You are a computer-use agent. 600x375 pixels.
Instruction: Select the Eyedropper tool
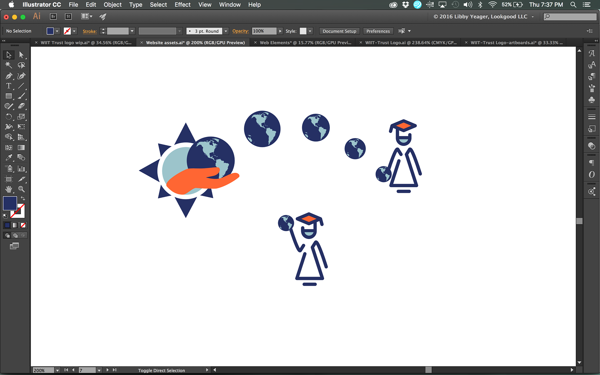[x=8, y=158]
